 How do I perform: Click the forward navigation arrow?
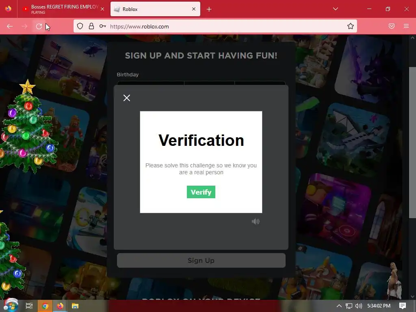[24, 26]
